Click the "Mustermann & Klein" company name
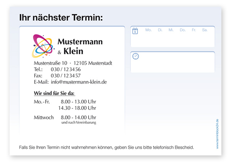The width and height of the screenshot is (231, 162). coord(80,46)
